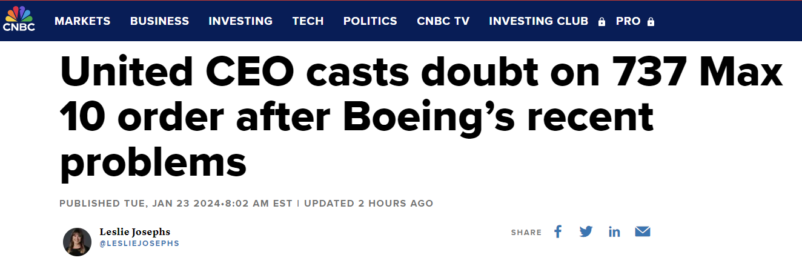Visit the @LESLIEJOSEPHS handle link
802x269 pixels.
click(x=139, y=244)
